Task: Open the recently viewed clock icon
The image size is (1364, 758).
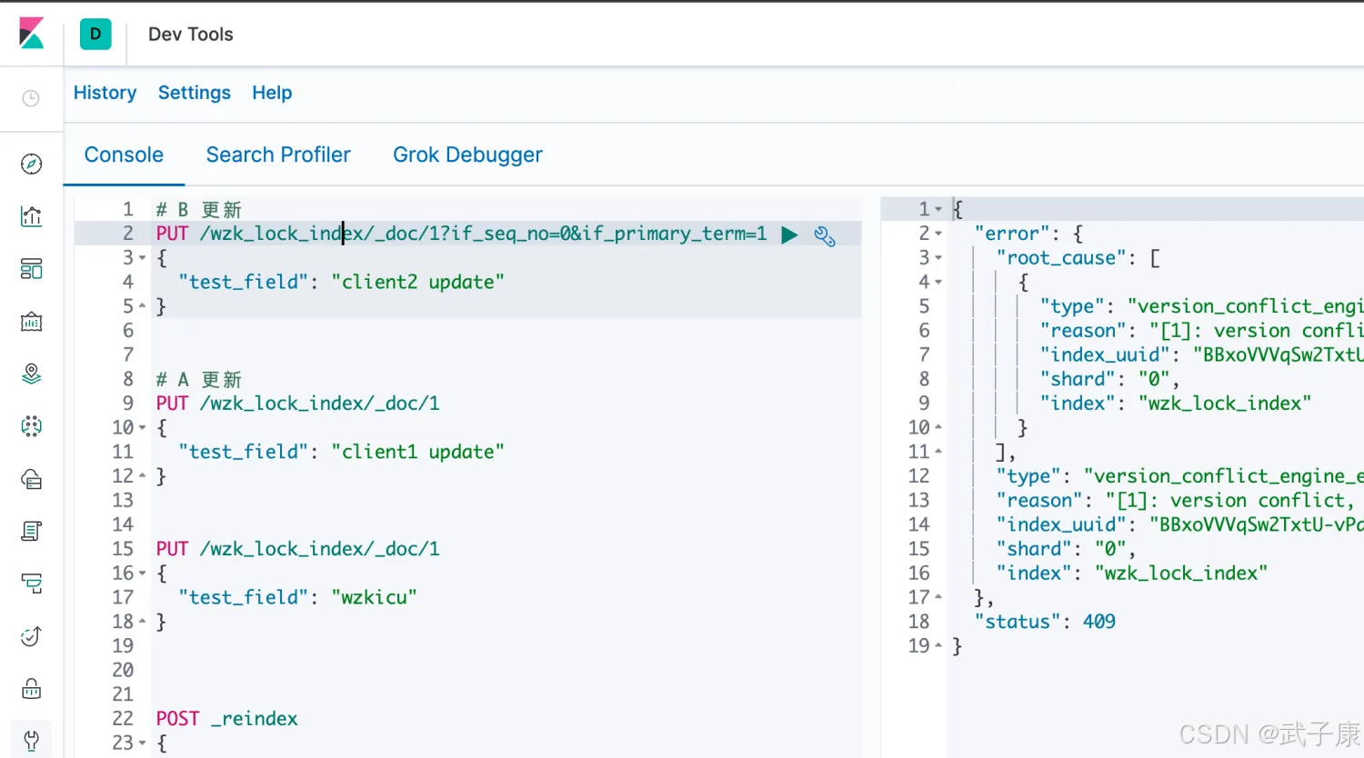Action: (x=31, y=98)
